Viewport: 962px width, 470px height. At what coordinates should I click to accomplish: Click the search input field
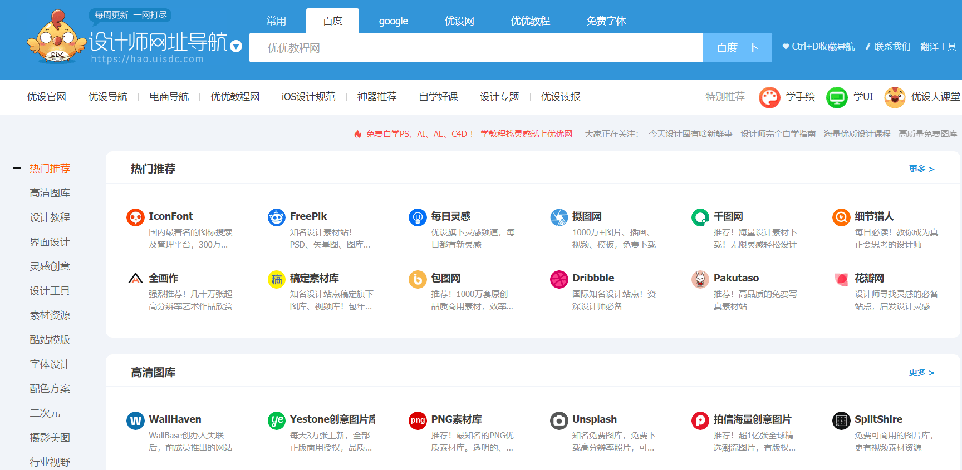click(x=475, y=48)
